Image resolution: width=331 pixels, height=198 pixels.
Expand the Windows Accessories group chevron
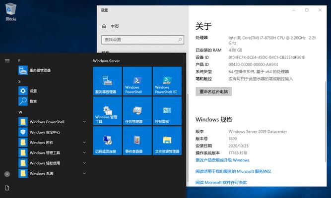[x=84, y=143]
